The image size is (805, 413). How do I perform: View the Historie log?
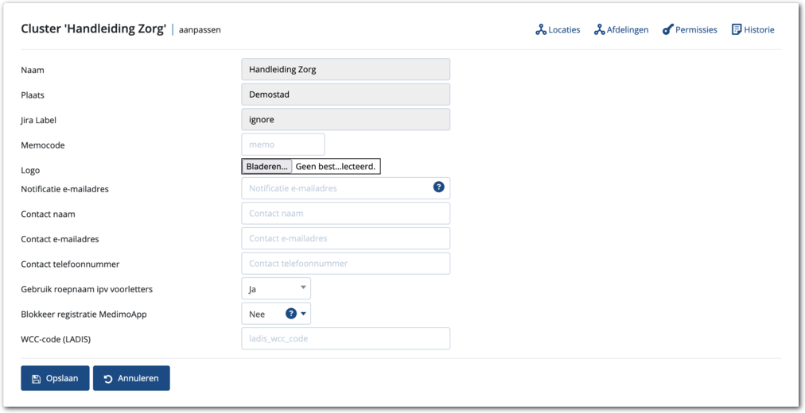759,30
